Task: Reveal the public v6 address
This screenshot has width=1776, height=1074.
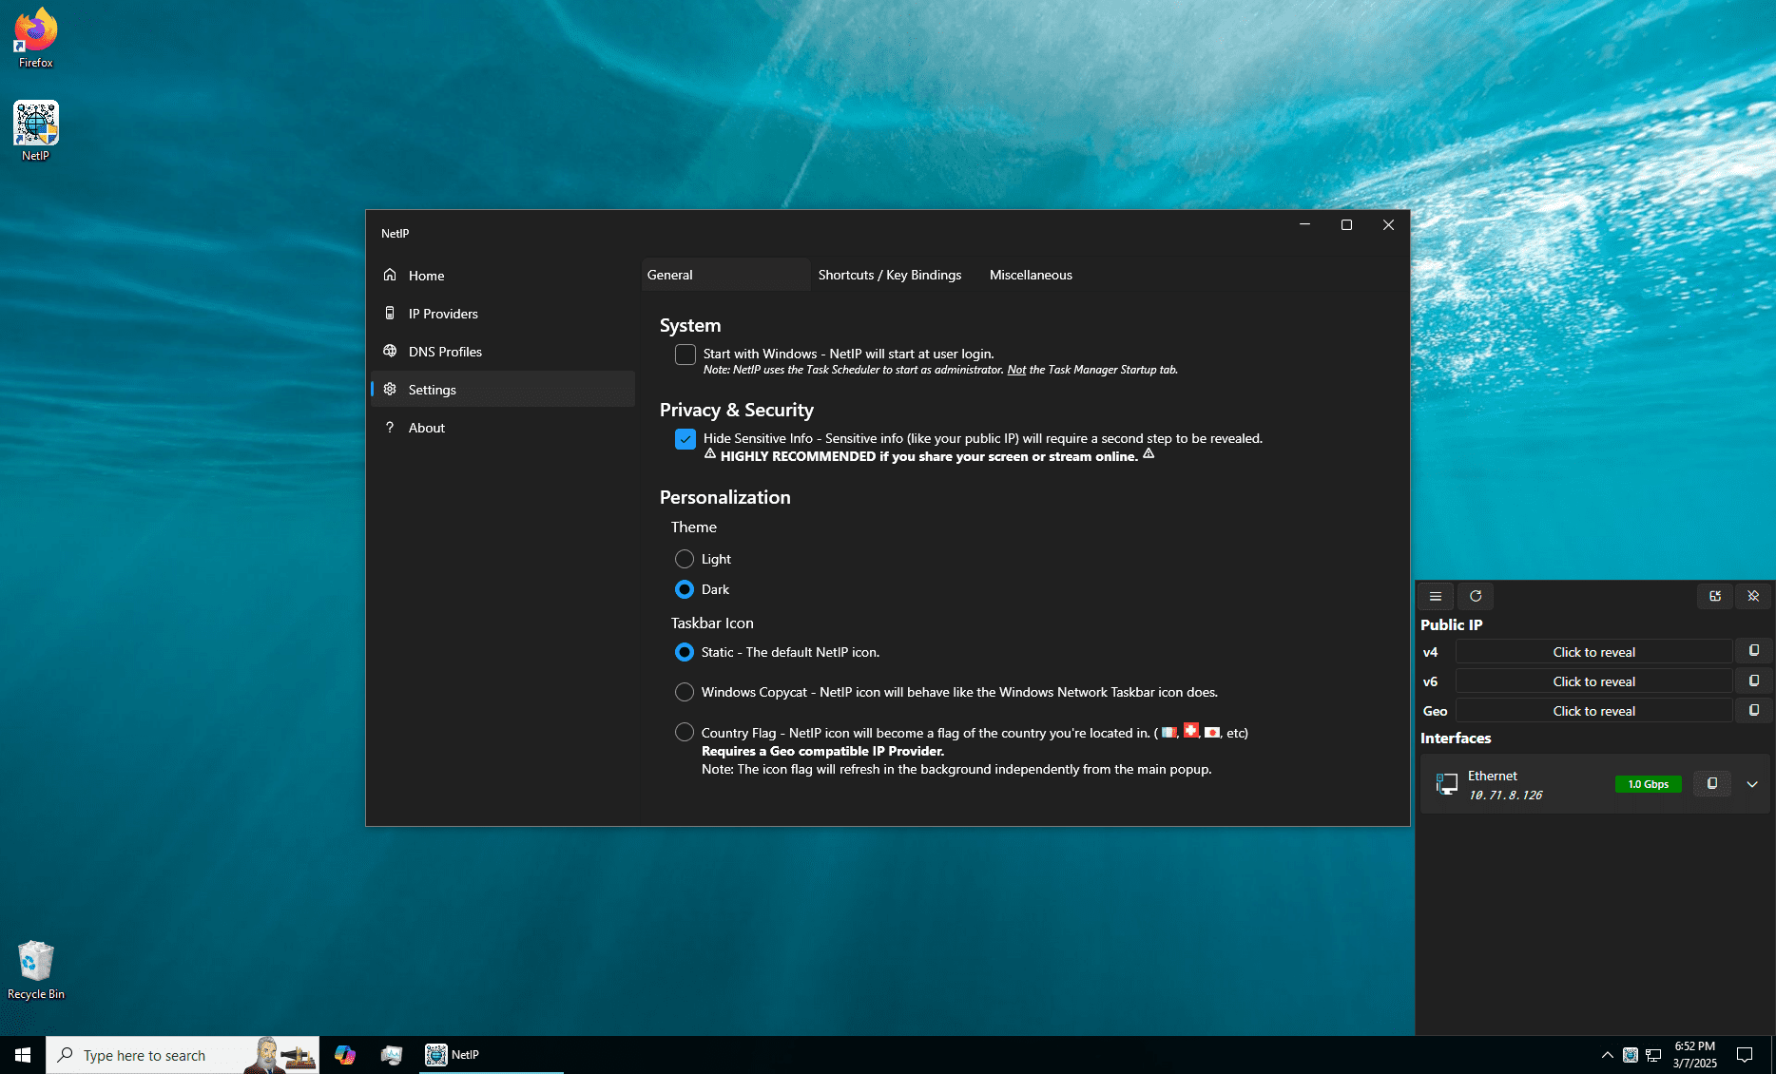Action: (1593, 681)
